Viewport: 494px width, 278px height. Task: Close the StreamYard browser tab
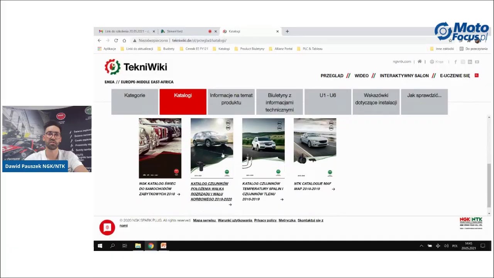[x=215, y=31]
